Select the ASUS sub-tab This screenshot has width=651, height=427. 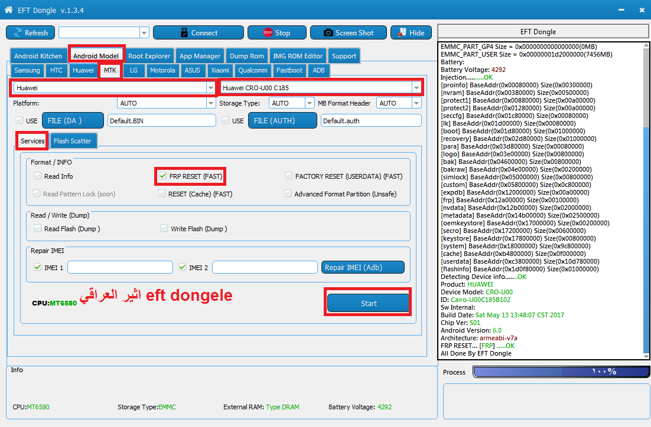coord(192,70)
